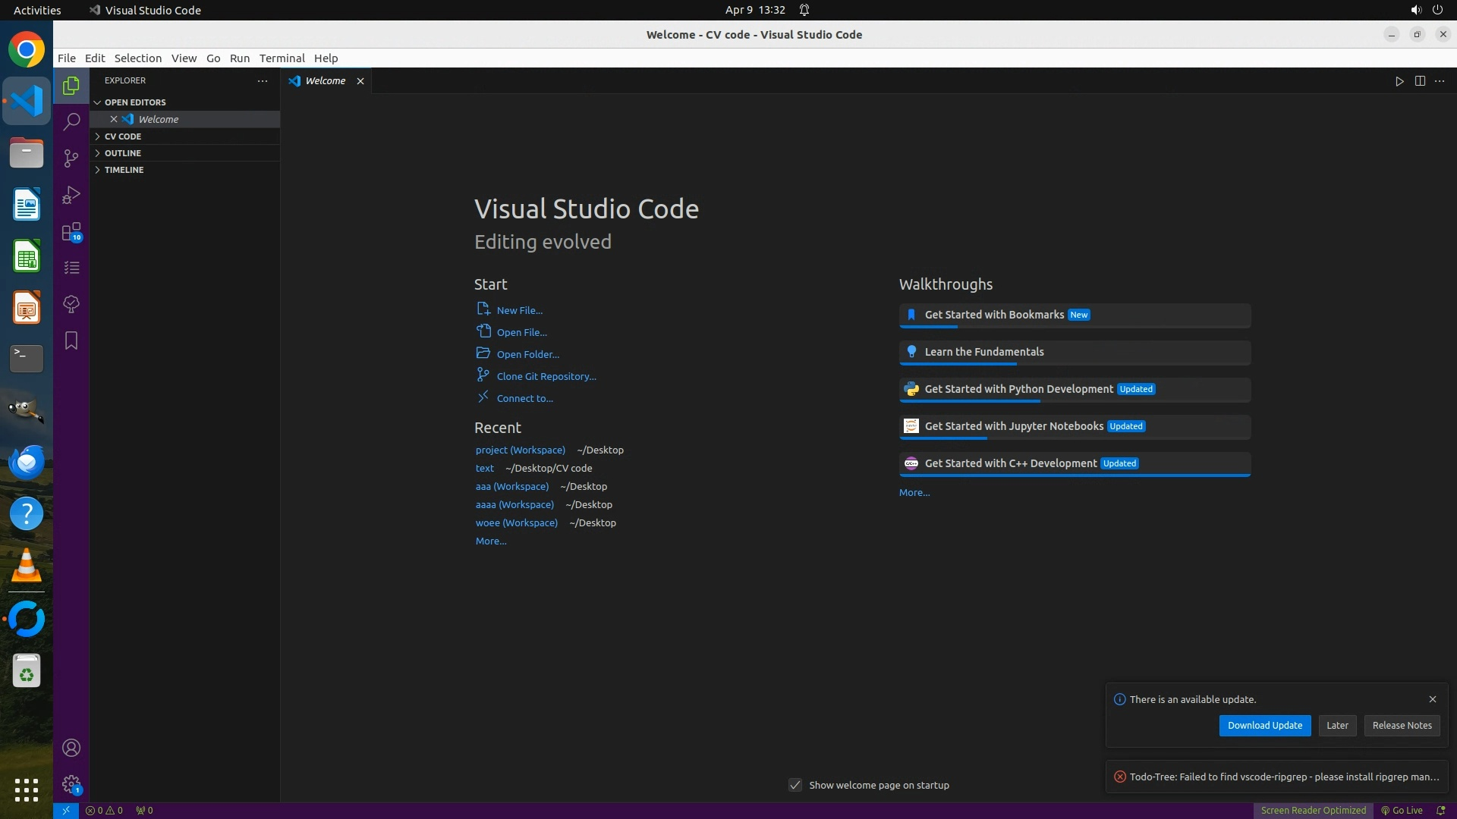
Task: Open the Terminal menu
Action: tap(282, 58)
